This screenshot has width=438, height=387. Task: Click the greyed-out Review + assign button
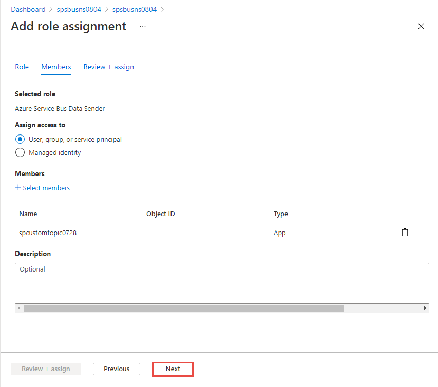pyautogui.click(x=46, y=369)
